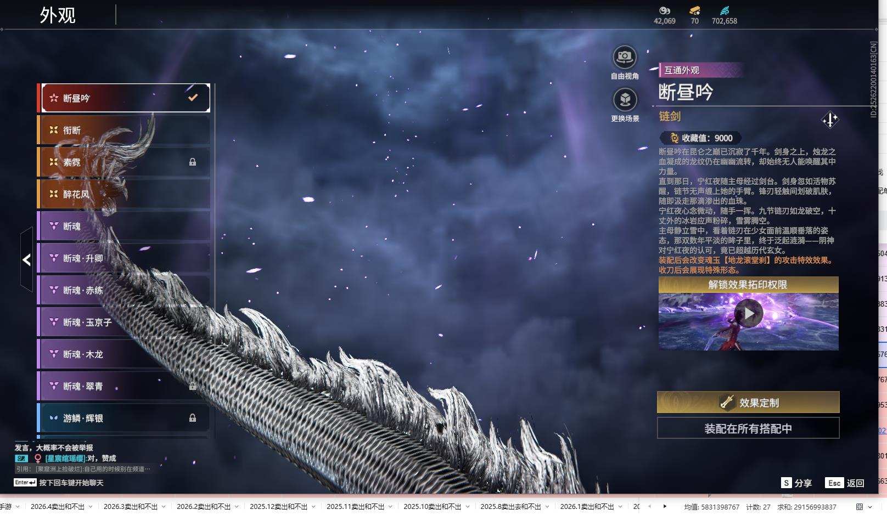Click the silver coin currency icon
Image resolution: width=887 pixels, height=515 pixels.
[x=665, y=10]
